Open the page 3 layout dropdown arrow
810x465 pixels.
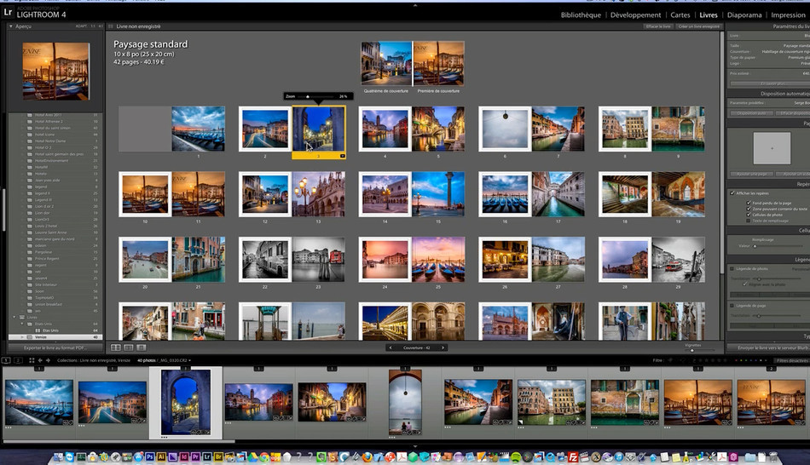(x=342, y=155)
